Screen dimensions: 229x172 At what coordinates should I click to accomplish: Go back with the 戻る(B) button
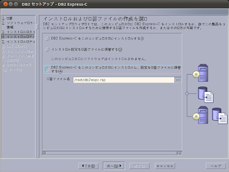(x=88, y=166)
